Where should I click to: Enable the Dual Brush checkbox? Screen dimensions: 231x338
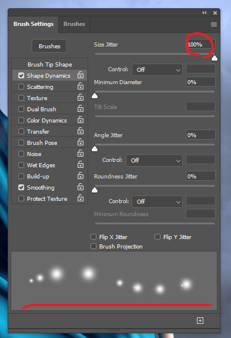(x=21, y=109)
